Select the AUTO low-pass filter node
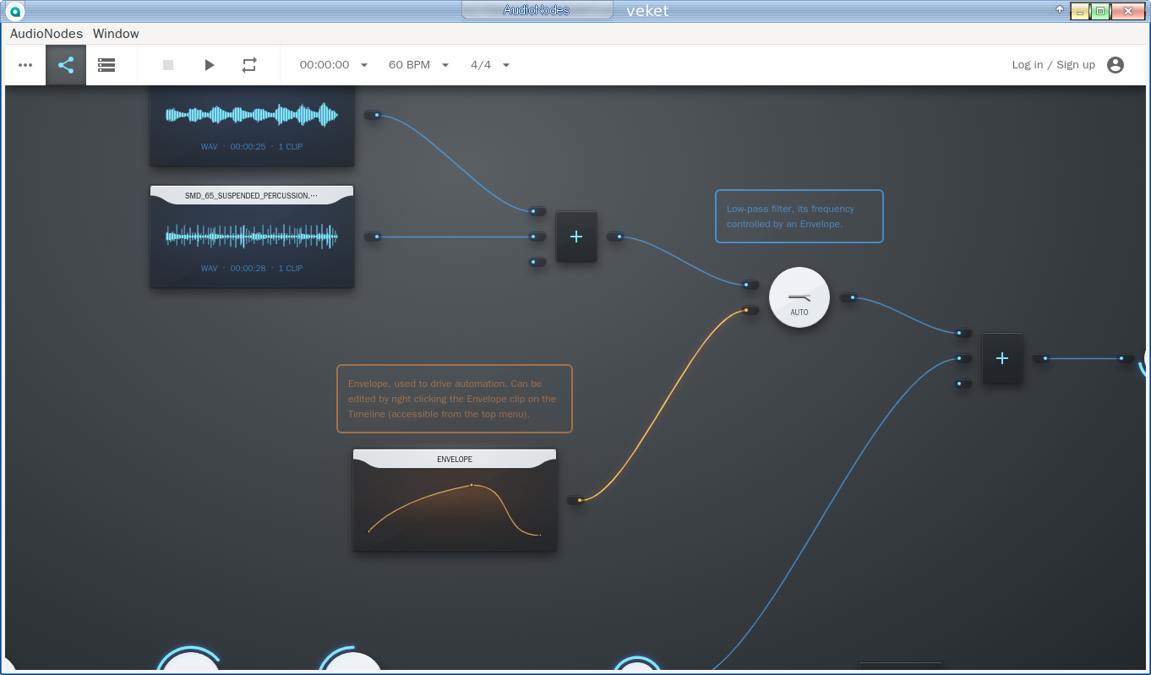 pyautogui.click(x=799, y=297)
